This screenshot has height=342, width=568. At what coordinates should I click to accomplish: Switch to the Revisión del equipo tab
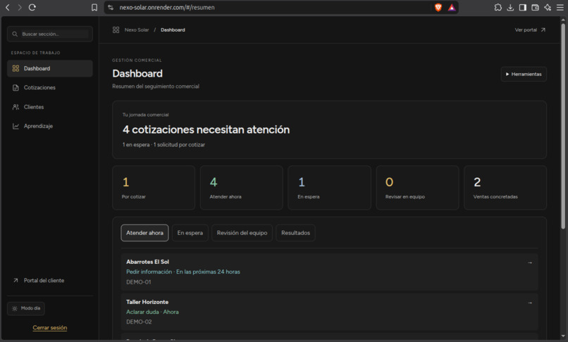[x=242, y=233]
